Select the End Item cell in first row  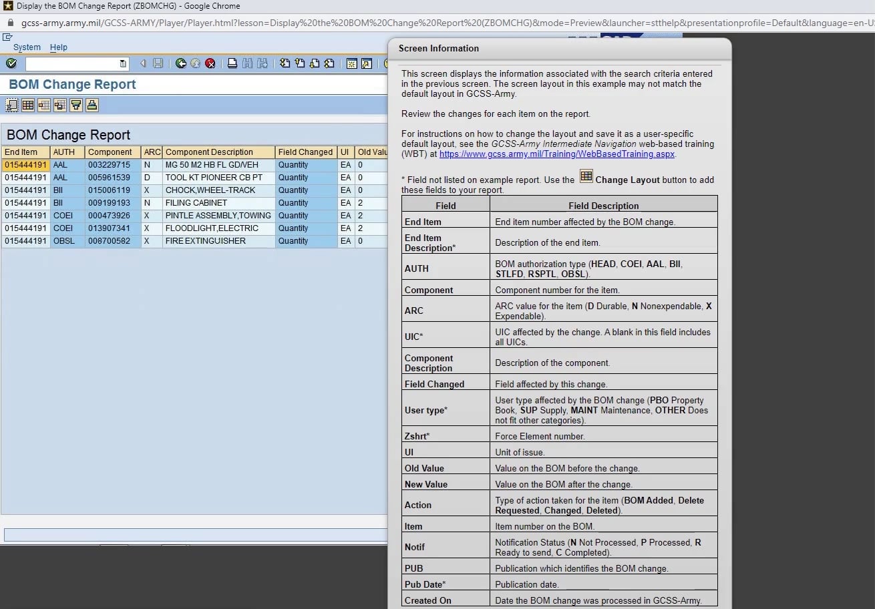point(25,165)
